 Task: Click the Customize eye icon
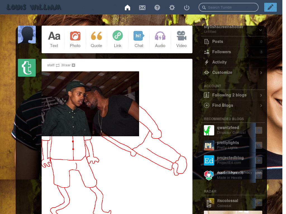pyautogui.click(x=206, y=72)
